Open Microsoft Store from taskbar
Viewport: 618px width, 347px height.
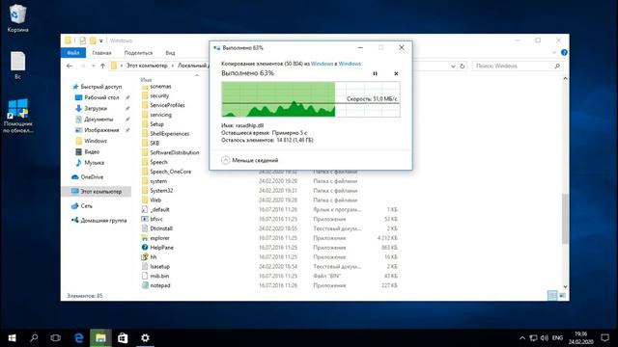[123, 338]
